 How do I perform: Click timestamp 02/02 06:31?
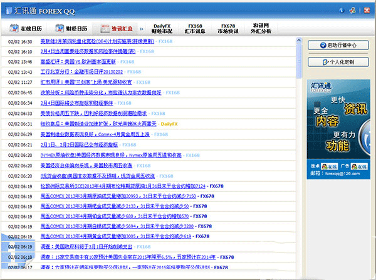(x=20, y=124)
